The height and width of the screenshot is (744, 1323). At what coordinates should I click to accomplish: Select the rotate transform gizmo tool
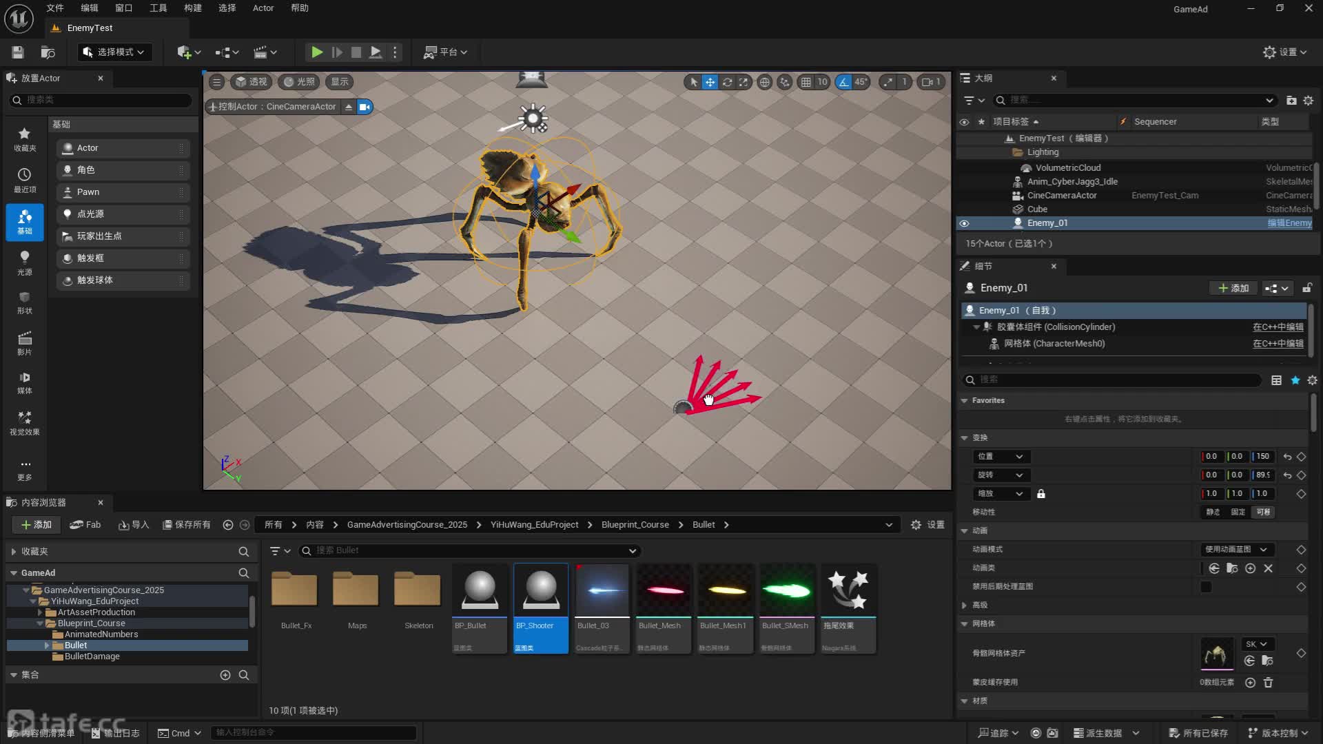point(727,82)
